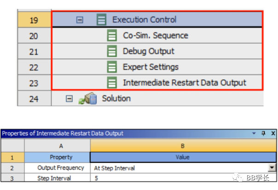Click the Property column header

(61, 157)
